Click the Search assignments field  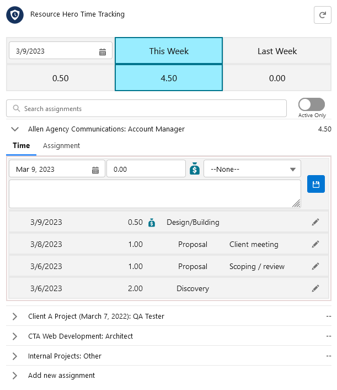point(146,108)
